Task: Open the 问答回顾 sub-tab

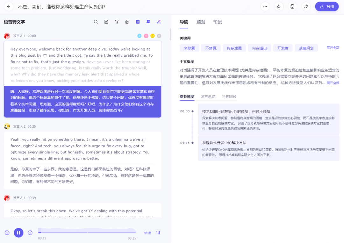Action: pos(229,97)
